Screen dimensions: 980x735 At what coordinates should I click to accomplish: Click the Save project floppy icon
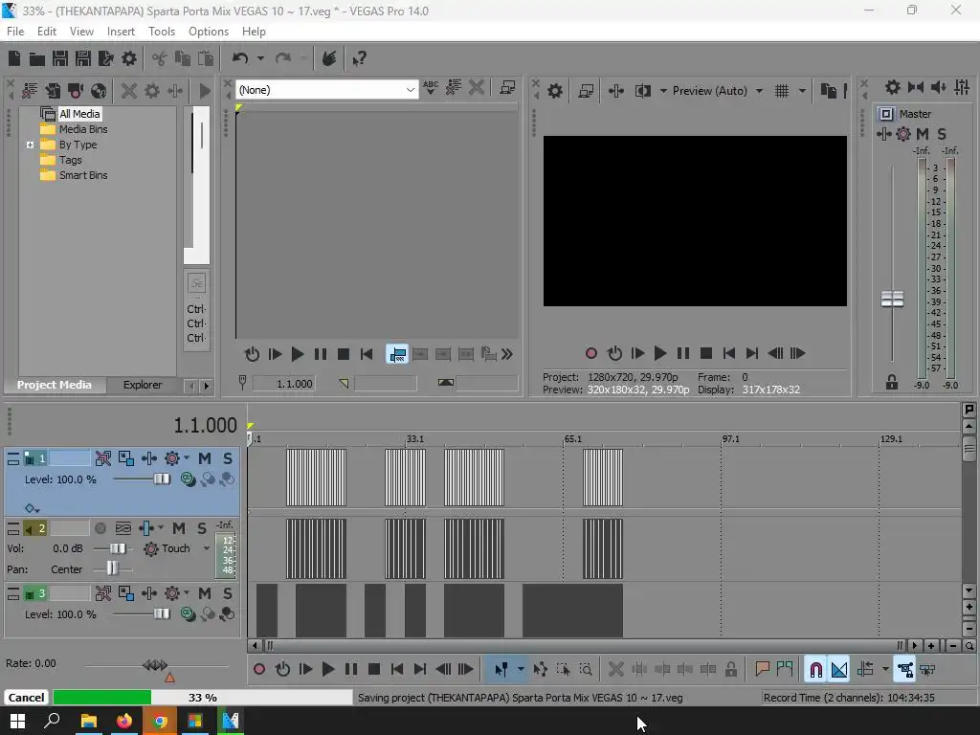pos(60,58)
